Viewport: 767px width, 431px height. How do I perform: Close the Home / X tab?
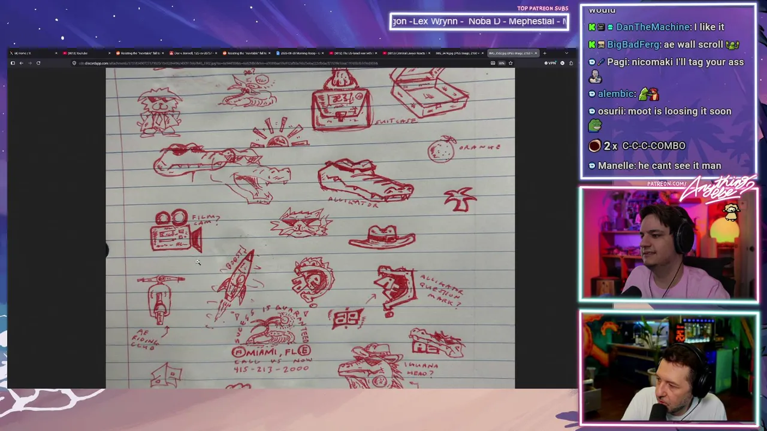click(56, 53)
